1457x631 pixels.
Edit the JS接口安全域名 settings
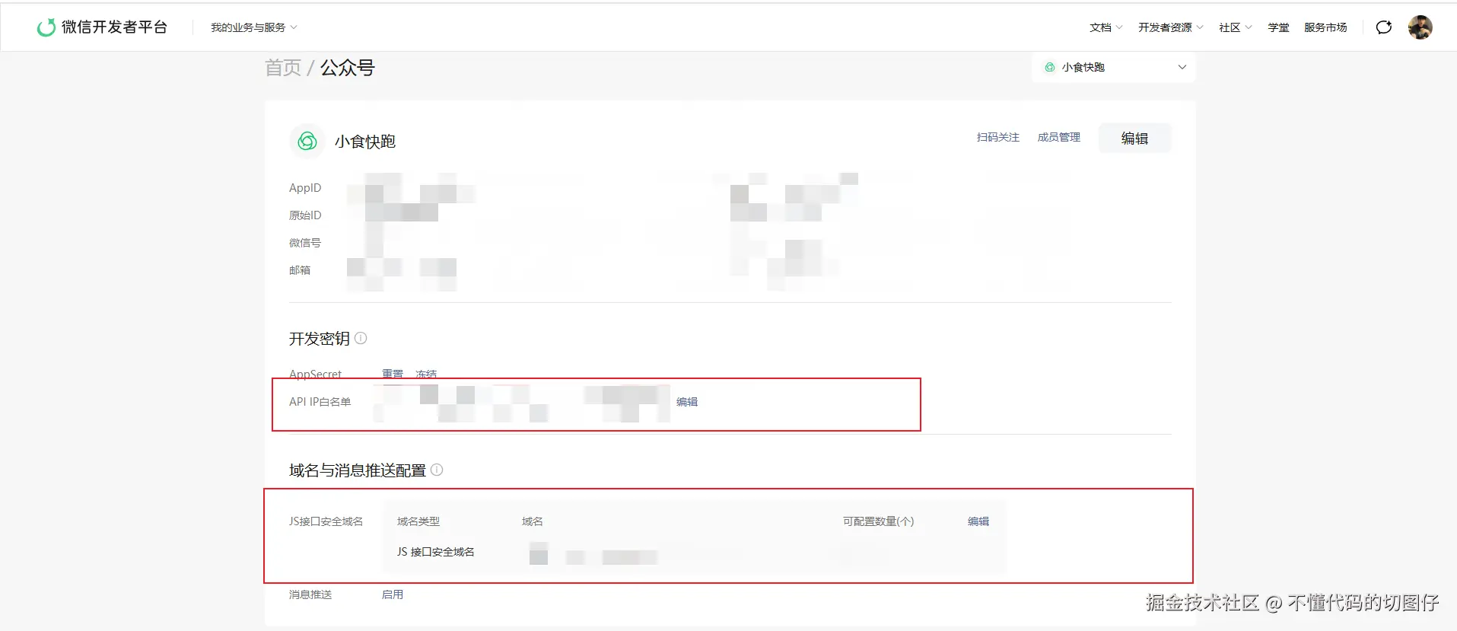coord(978,521)
